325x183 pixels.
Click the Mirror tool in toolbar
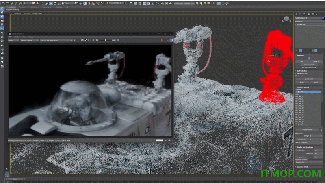(127, 4)
